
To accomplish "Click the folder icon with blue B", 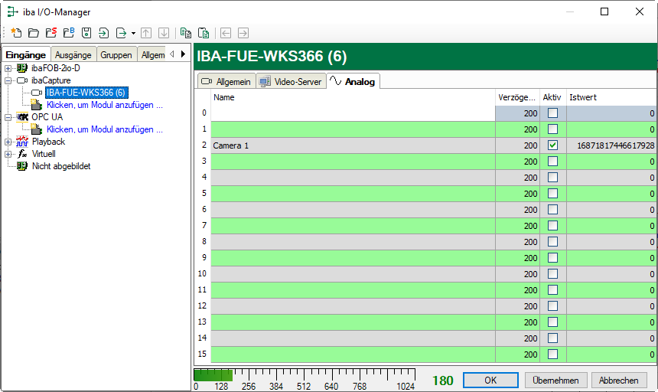I will tap(69, 33).
